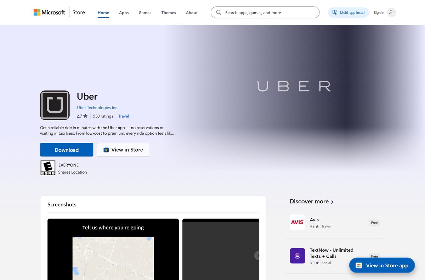Click the TextNow app icon

(297, 256)
